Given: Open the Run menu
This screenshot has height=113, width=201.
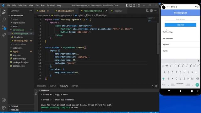Looking at the screenshot, I should [43, 6].
